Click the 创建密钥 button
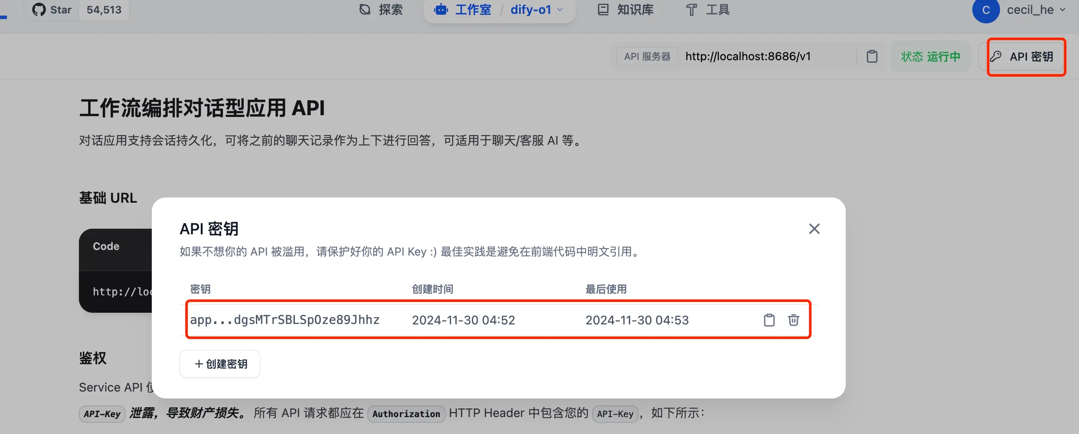Image resolution: width=1079 pixels, height=434 pixels. click(x=219, y=363)
